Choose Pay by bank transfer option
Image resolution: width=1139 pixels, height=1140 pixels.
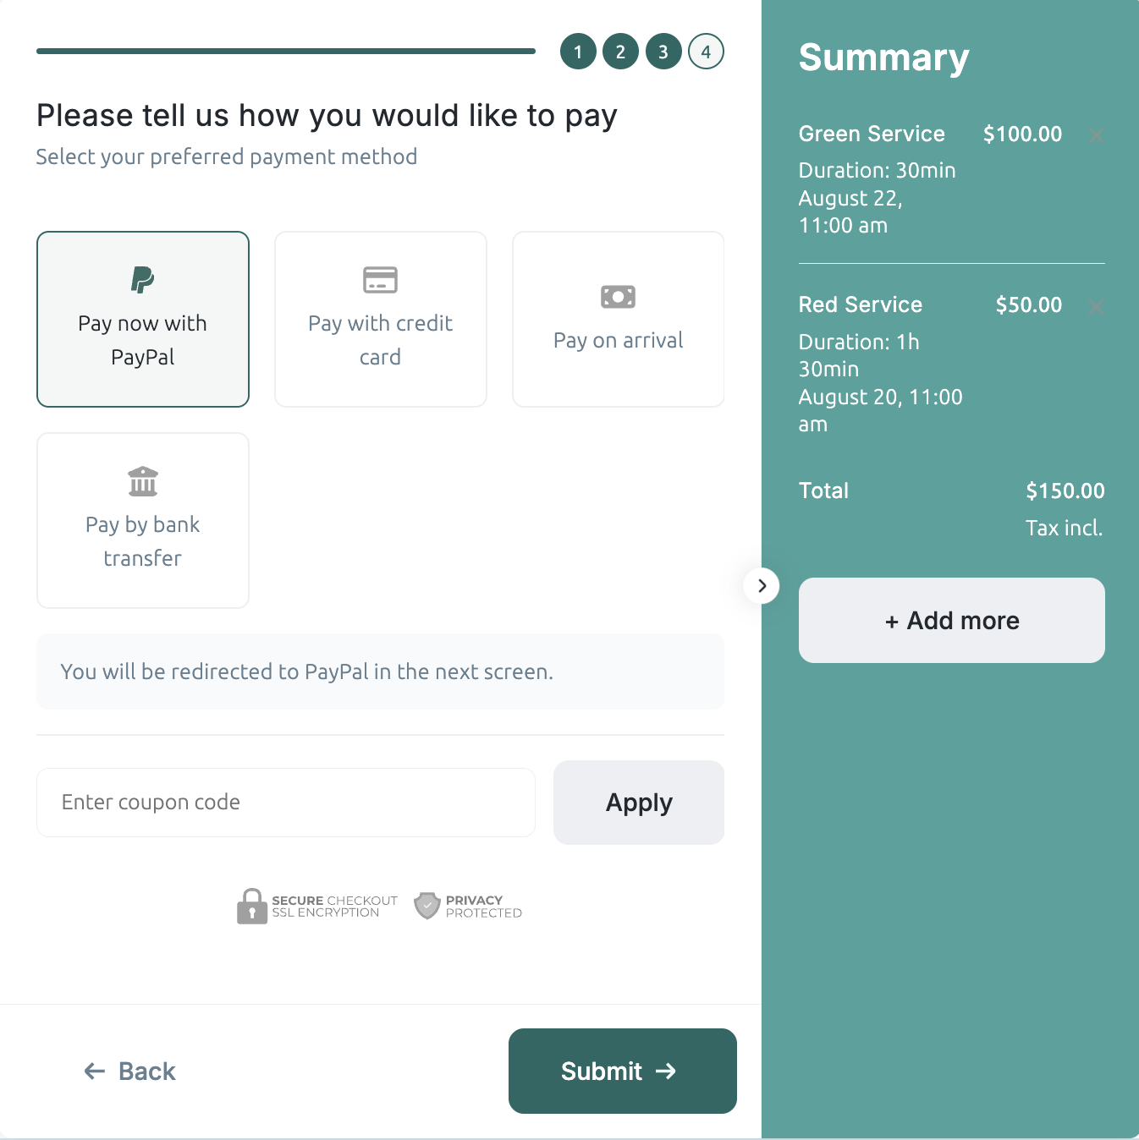tap(143, 540)
